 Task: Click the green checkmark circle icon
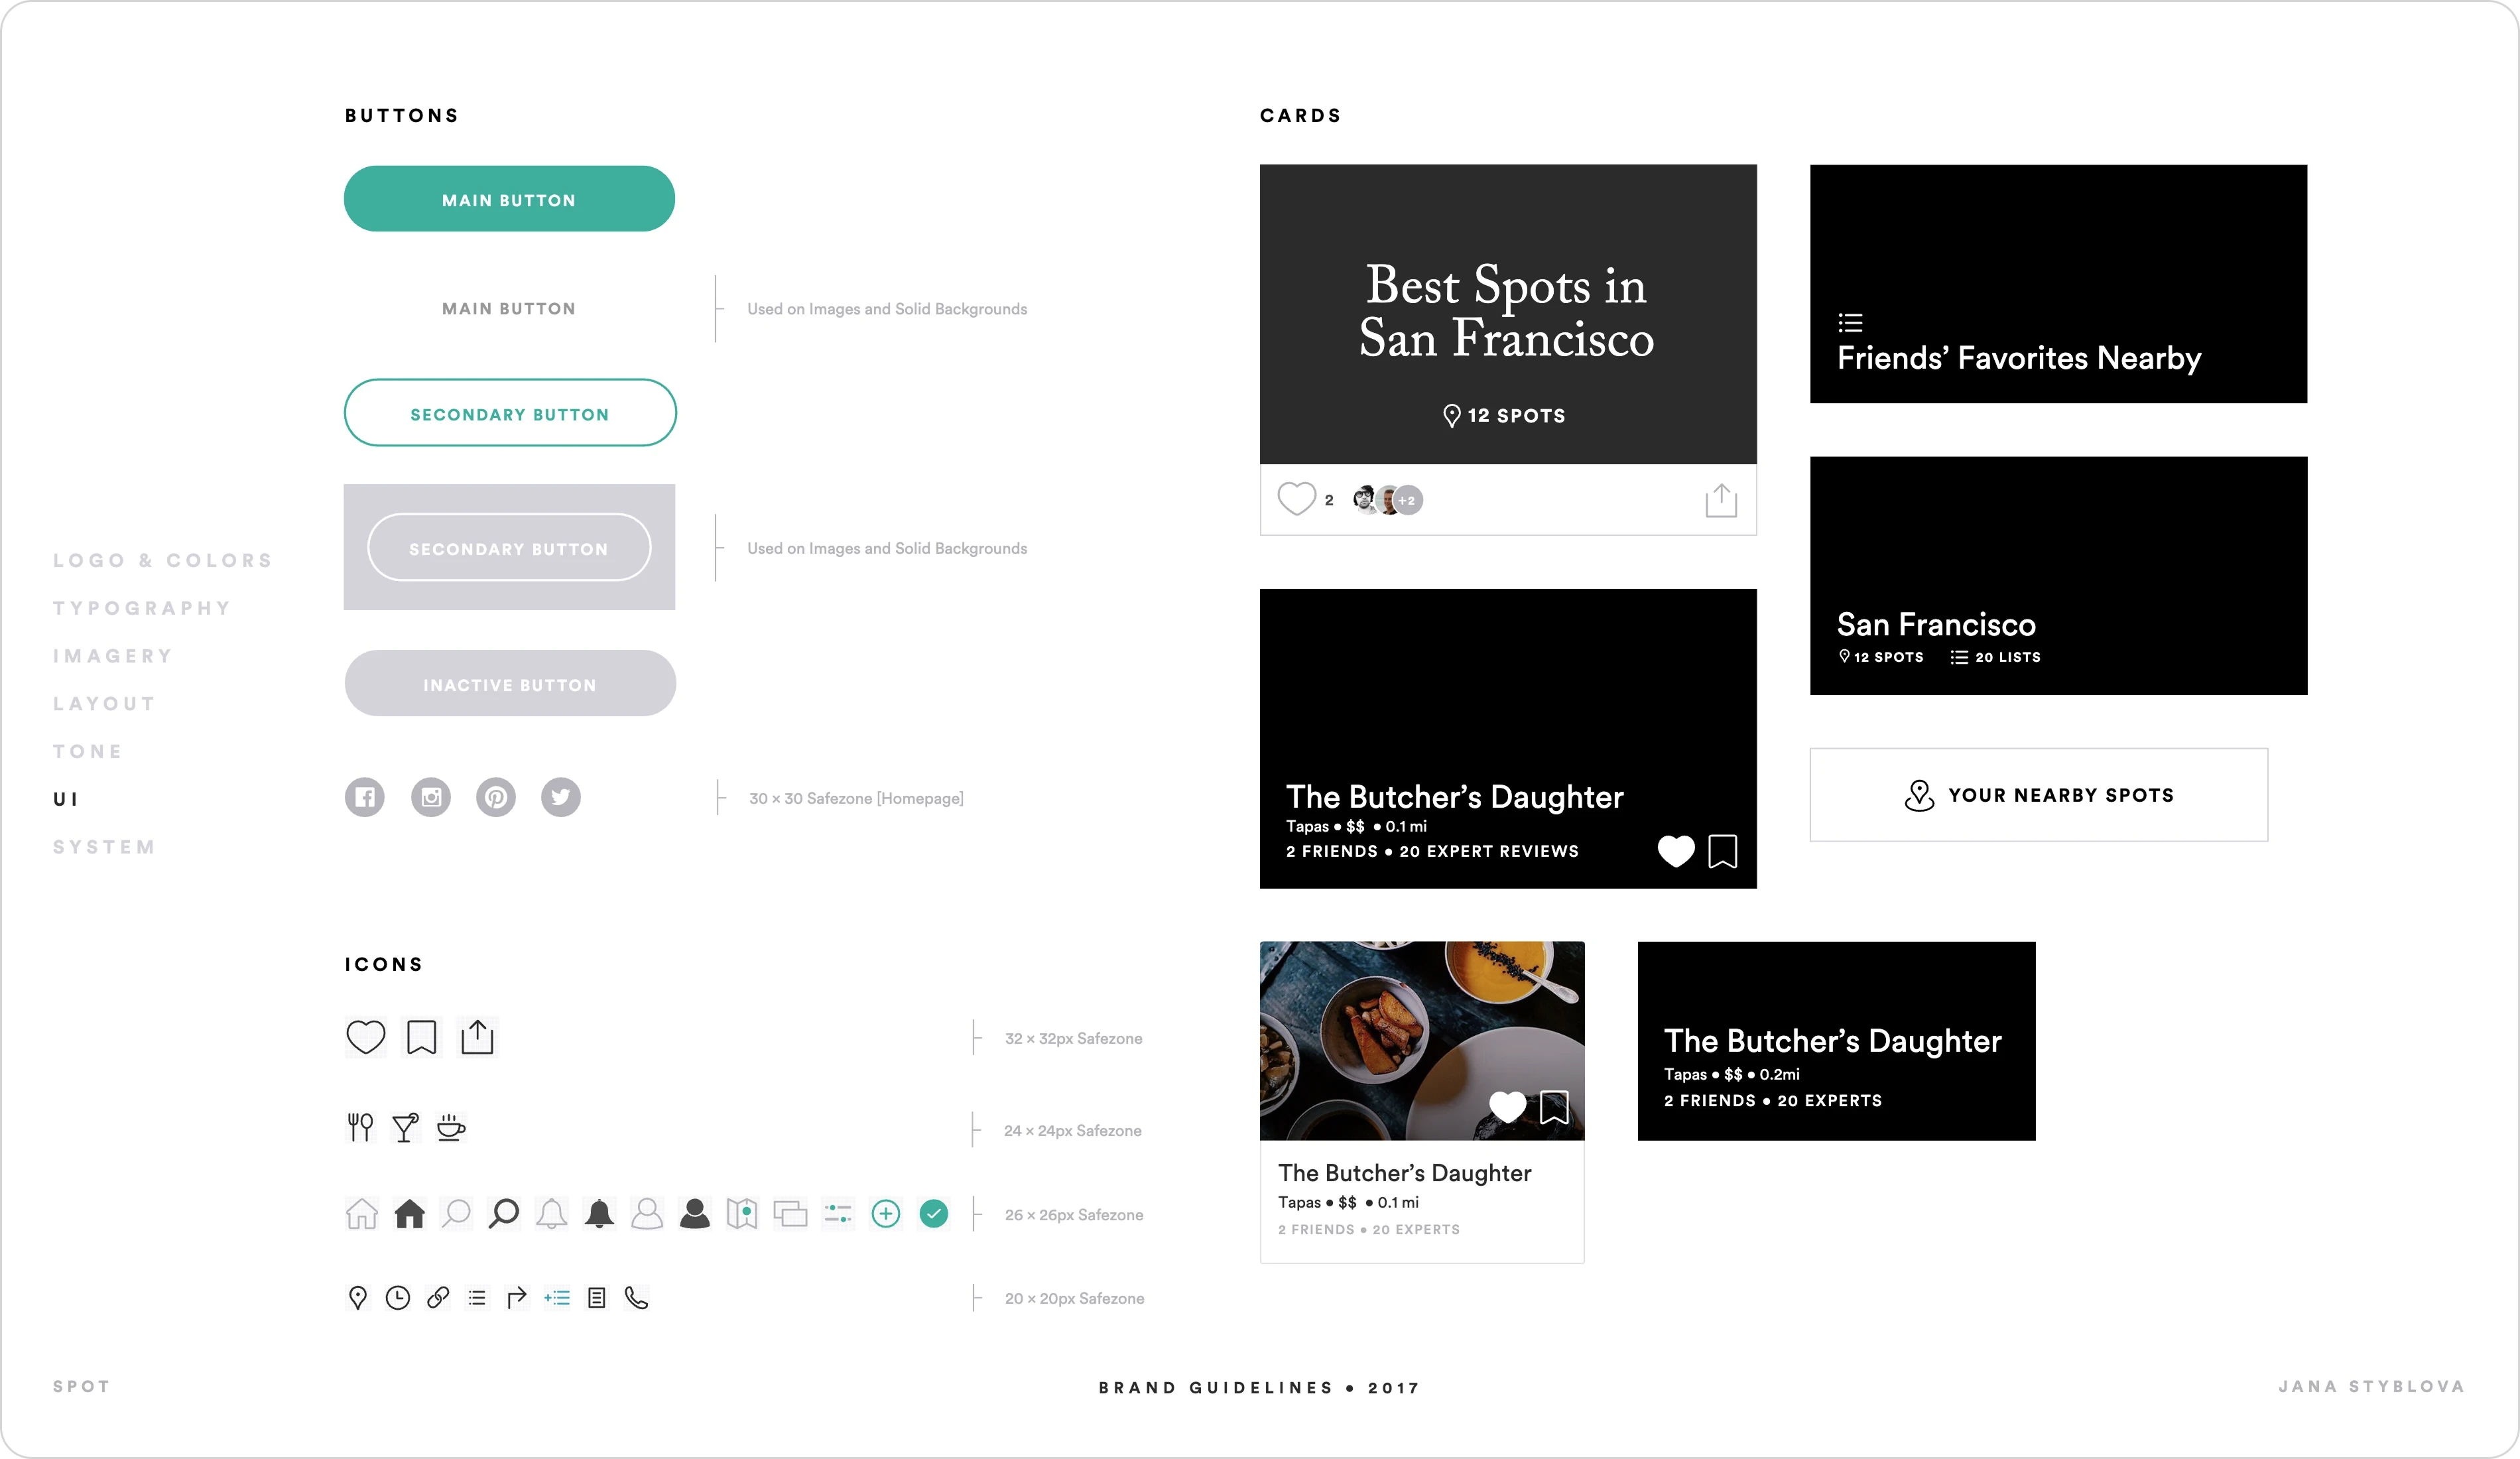tap(933, 1213)
